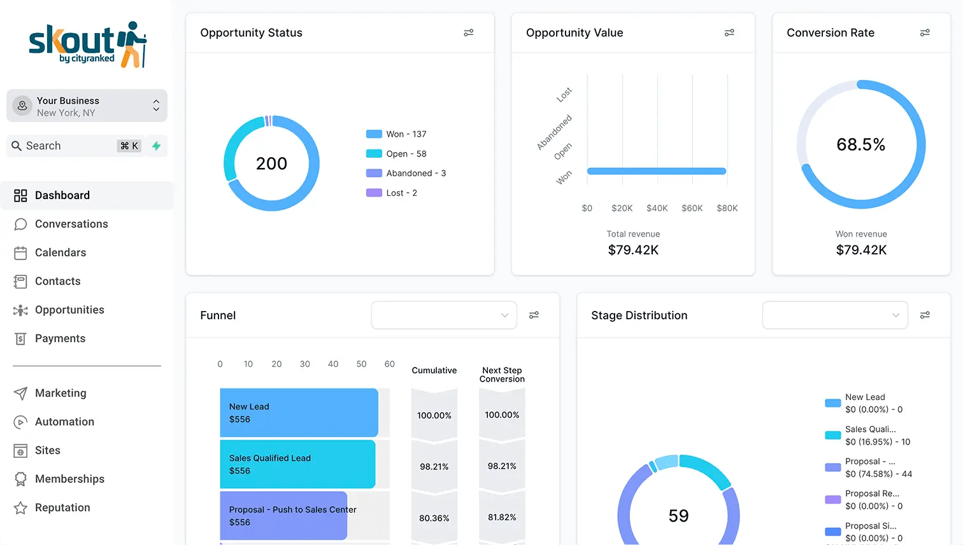Toggle Abandoned series in status legend

406,173
